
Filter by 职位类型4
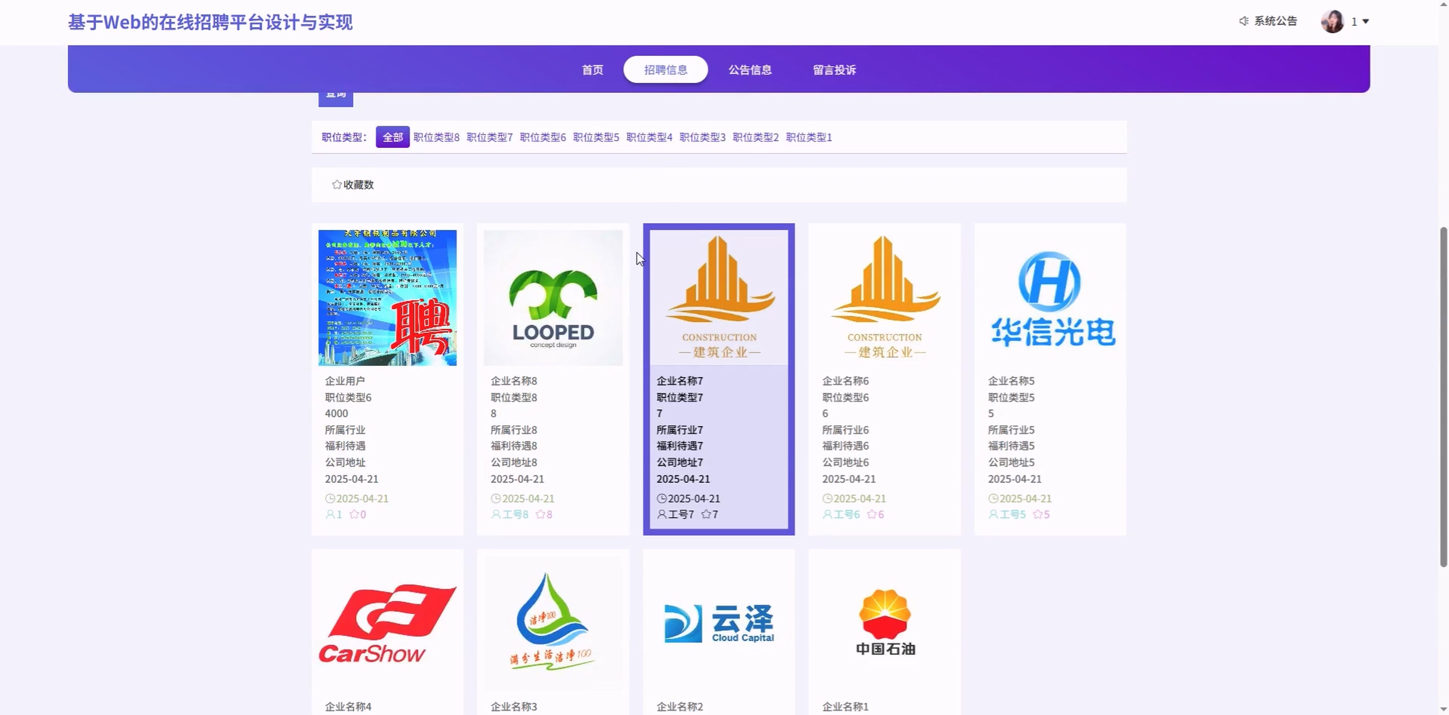(x=649, y=137)
